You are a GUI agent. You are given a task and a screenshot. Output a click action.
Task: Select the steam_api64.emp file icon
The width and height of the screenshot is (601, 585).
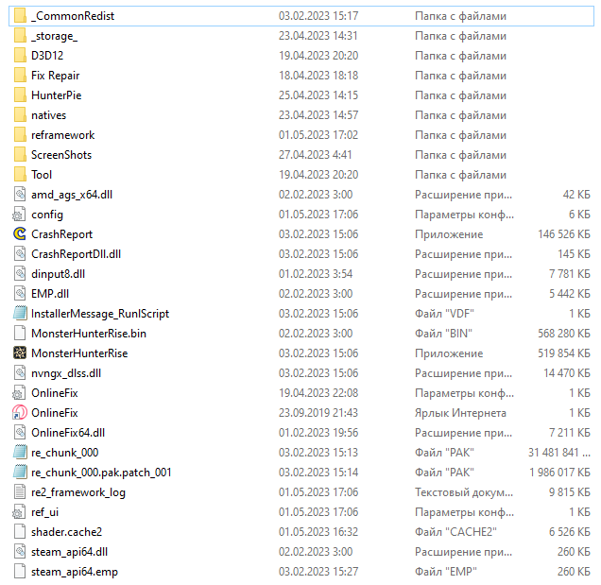pyautogui.click(x=20, y=572)
